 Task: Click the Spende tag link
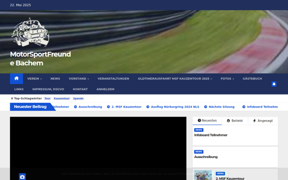tap(78, 98)
